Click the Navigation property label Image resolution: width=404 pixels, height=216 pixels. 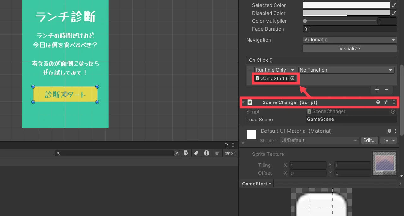(x=259, y=40)
